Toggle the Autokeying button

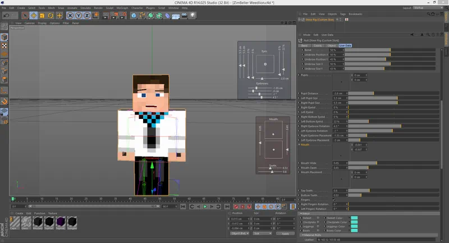[242, 207]
